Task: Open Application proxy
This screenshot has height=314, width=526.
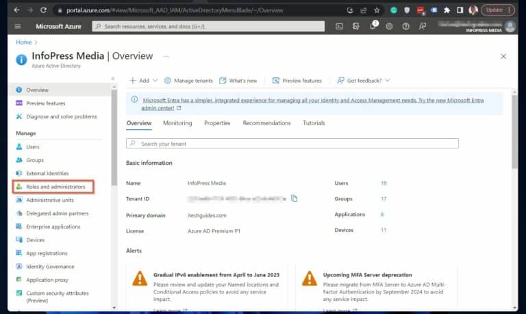Action: point(47,280)
